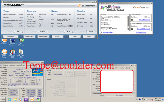Screen dimensions: 164x102
Task: Open the Core Temp shortcut icon
Action: tap(13, 53)
